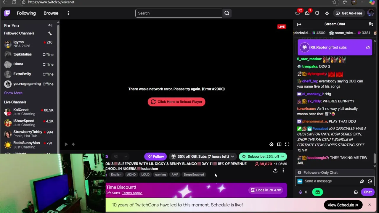Open the emote picker smiley

370,181
